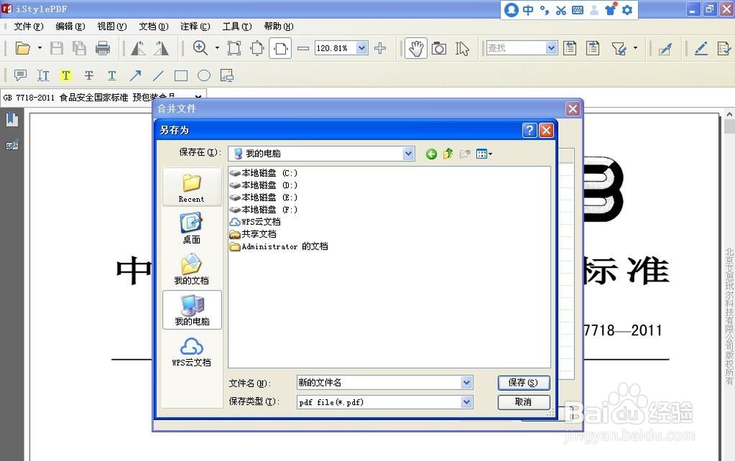Select the Underline text tool
The width and height of the screenshot is (735, 461).
click(112, 76)
